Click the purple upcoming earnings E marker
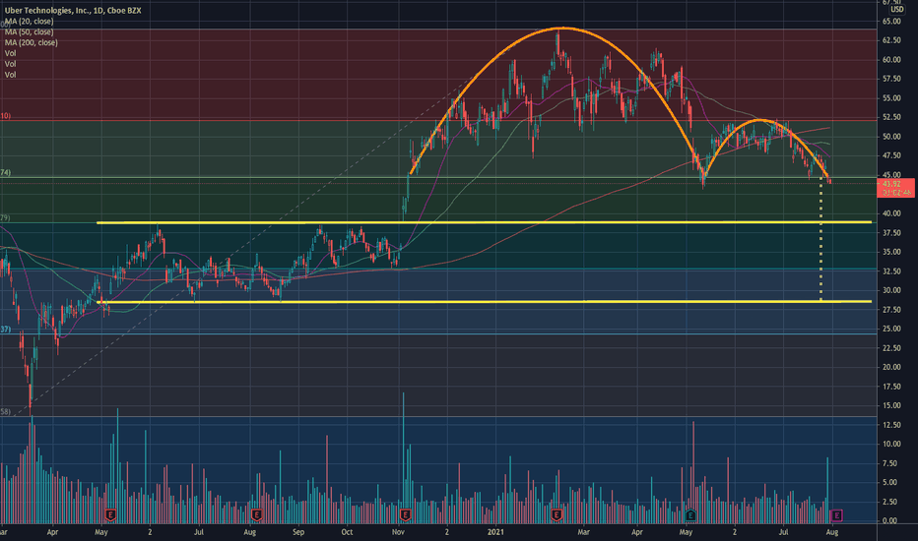Screen dimensions: 918x541 coord(836,515)
